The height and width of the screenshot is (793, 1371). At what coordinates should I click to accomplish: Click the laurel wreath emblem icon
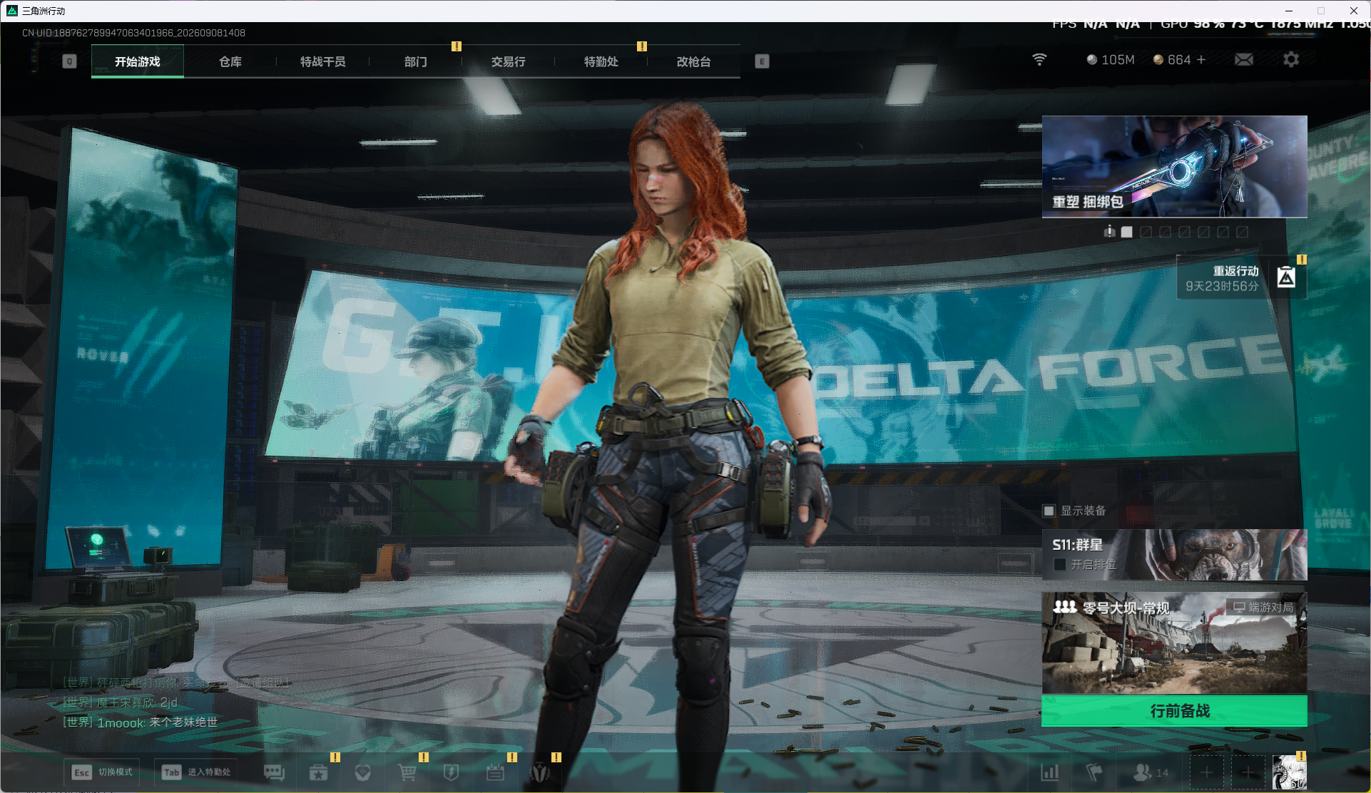pyautogui.click(x=540, y=772)
